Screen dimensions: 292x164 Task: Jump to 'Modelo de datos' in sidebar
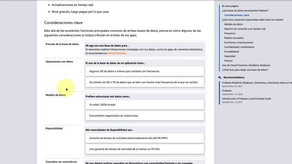233,24
